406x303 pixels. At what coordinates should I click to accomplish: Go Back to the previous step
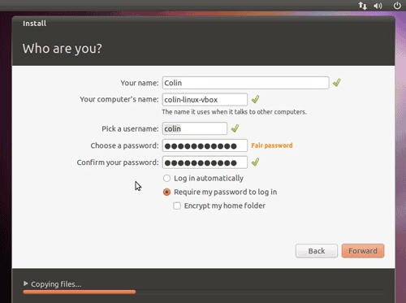tap(317, 251)
